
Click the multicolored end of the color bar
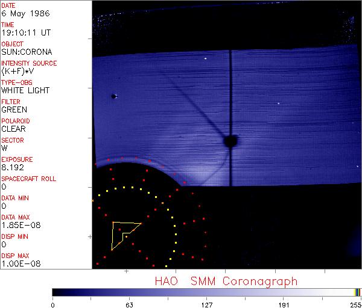point(358,292)
